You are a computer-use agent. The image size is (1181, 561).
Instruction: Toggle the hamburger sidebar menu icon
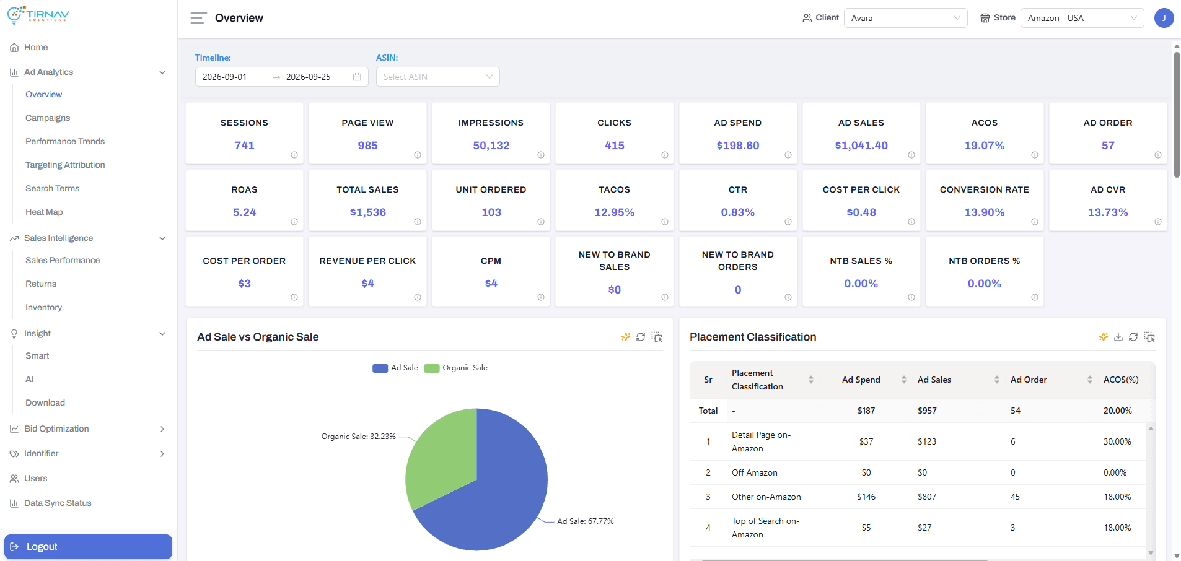(198, 18)
